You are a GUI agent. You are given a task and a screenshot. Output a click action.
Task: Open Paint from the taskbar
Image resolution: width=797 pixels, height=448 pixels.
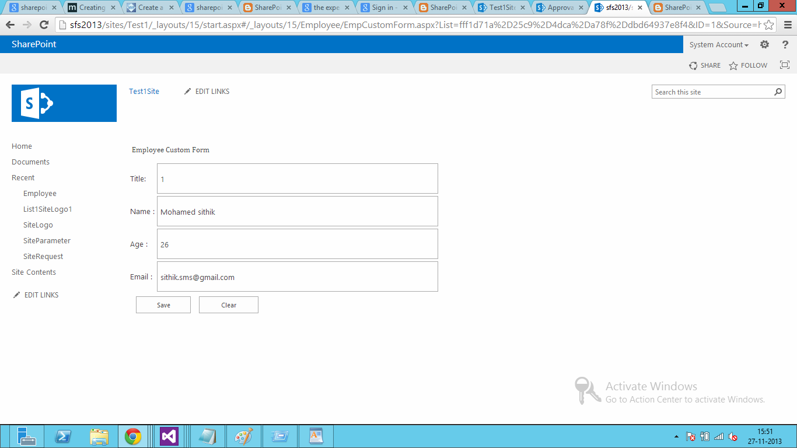(x=243, y=436)
